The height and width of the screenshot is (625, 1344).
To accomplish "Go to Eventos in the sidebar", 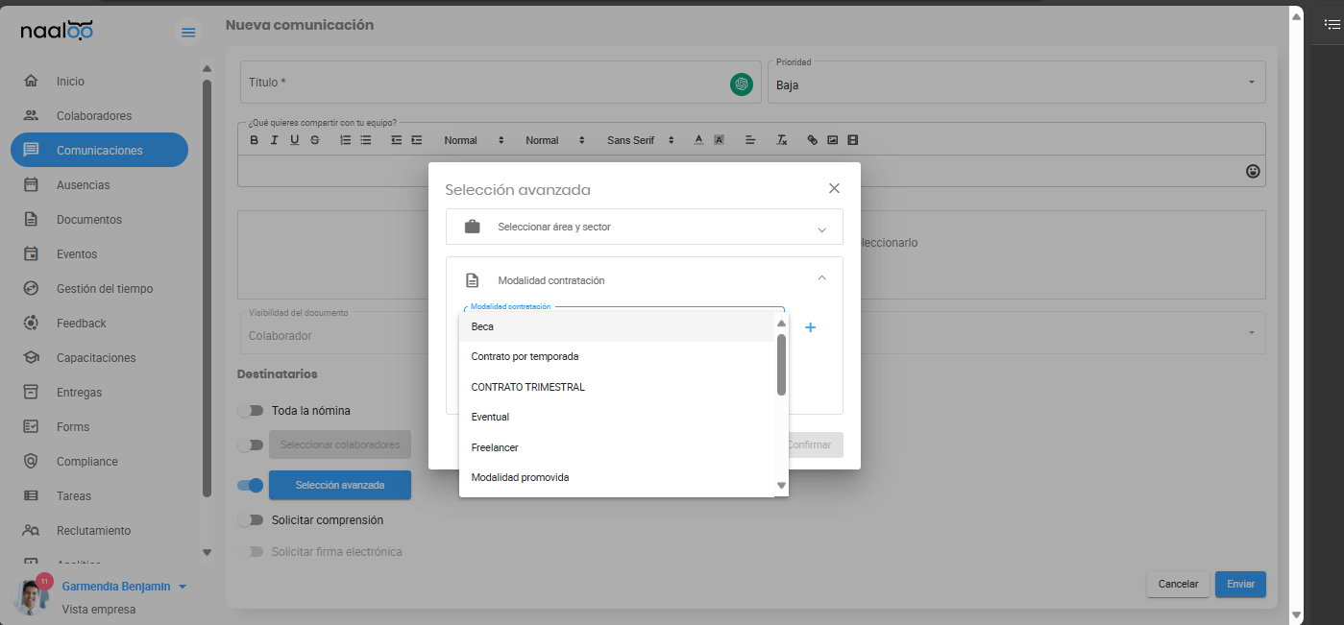I will point(99,254).
